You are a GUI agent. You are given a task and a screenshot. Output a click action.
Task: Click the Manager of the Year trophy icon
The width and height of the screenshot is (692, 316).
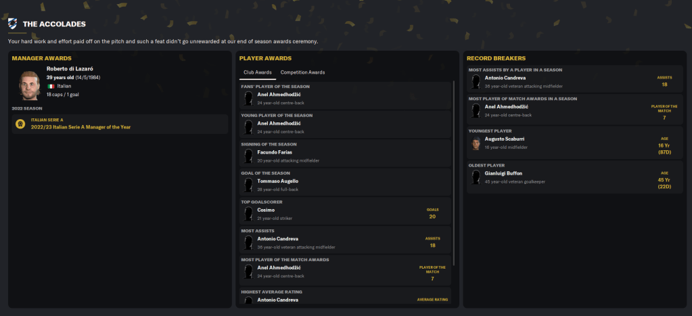tap(20, 124)
